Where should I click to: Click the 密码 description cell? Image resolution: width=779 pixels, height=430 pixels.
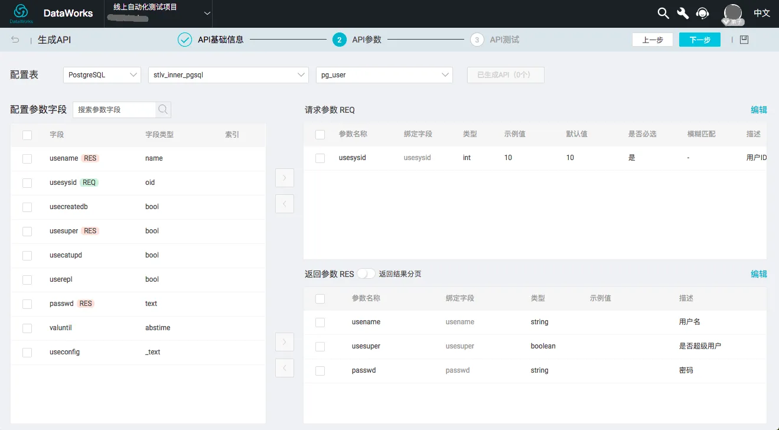click(686, 370)
